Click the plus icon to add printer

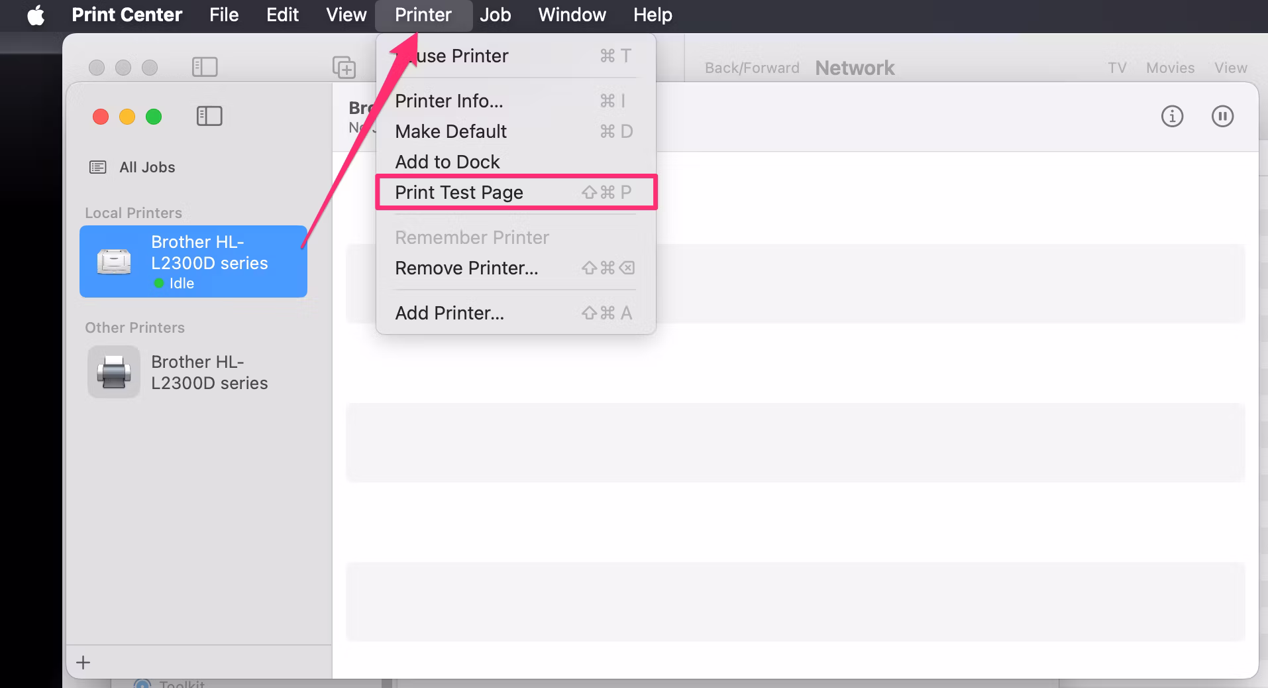click(83, 662)
